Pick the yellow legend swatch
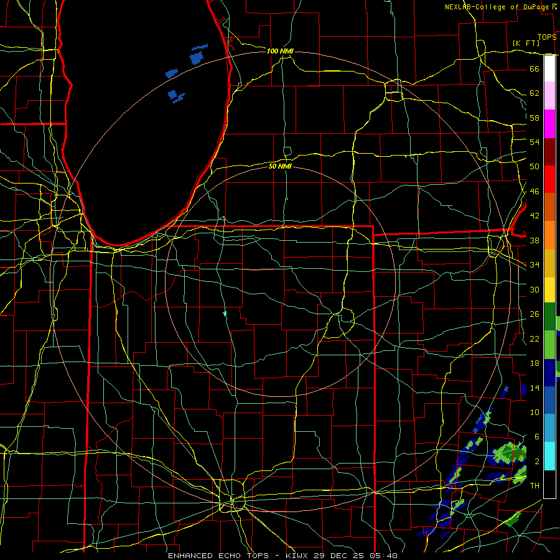The height and width of the screenshot is (560, 560). 549,289
